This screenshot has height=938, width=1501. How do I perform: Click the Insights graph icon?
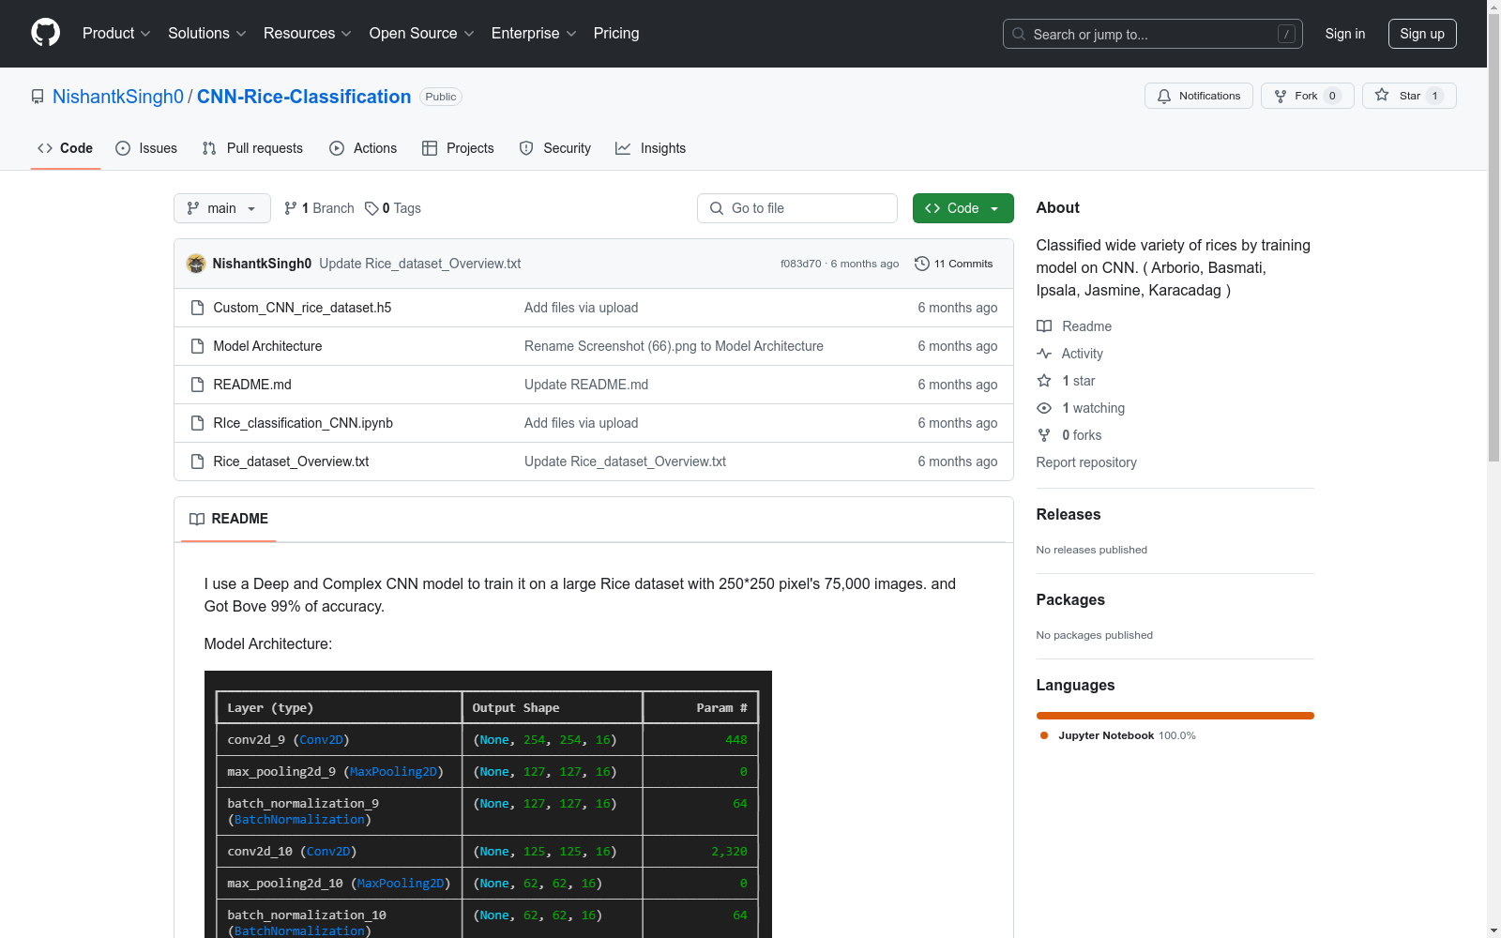tap(623, 148)
